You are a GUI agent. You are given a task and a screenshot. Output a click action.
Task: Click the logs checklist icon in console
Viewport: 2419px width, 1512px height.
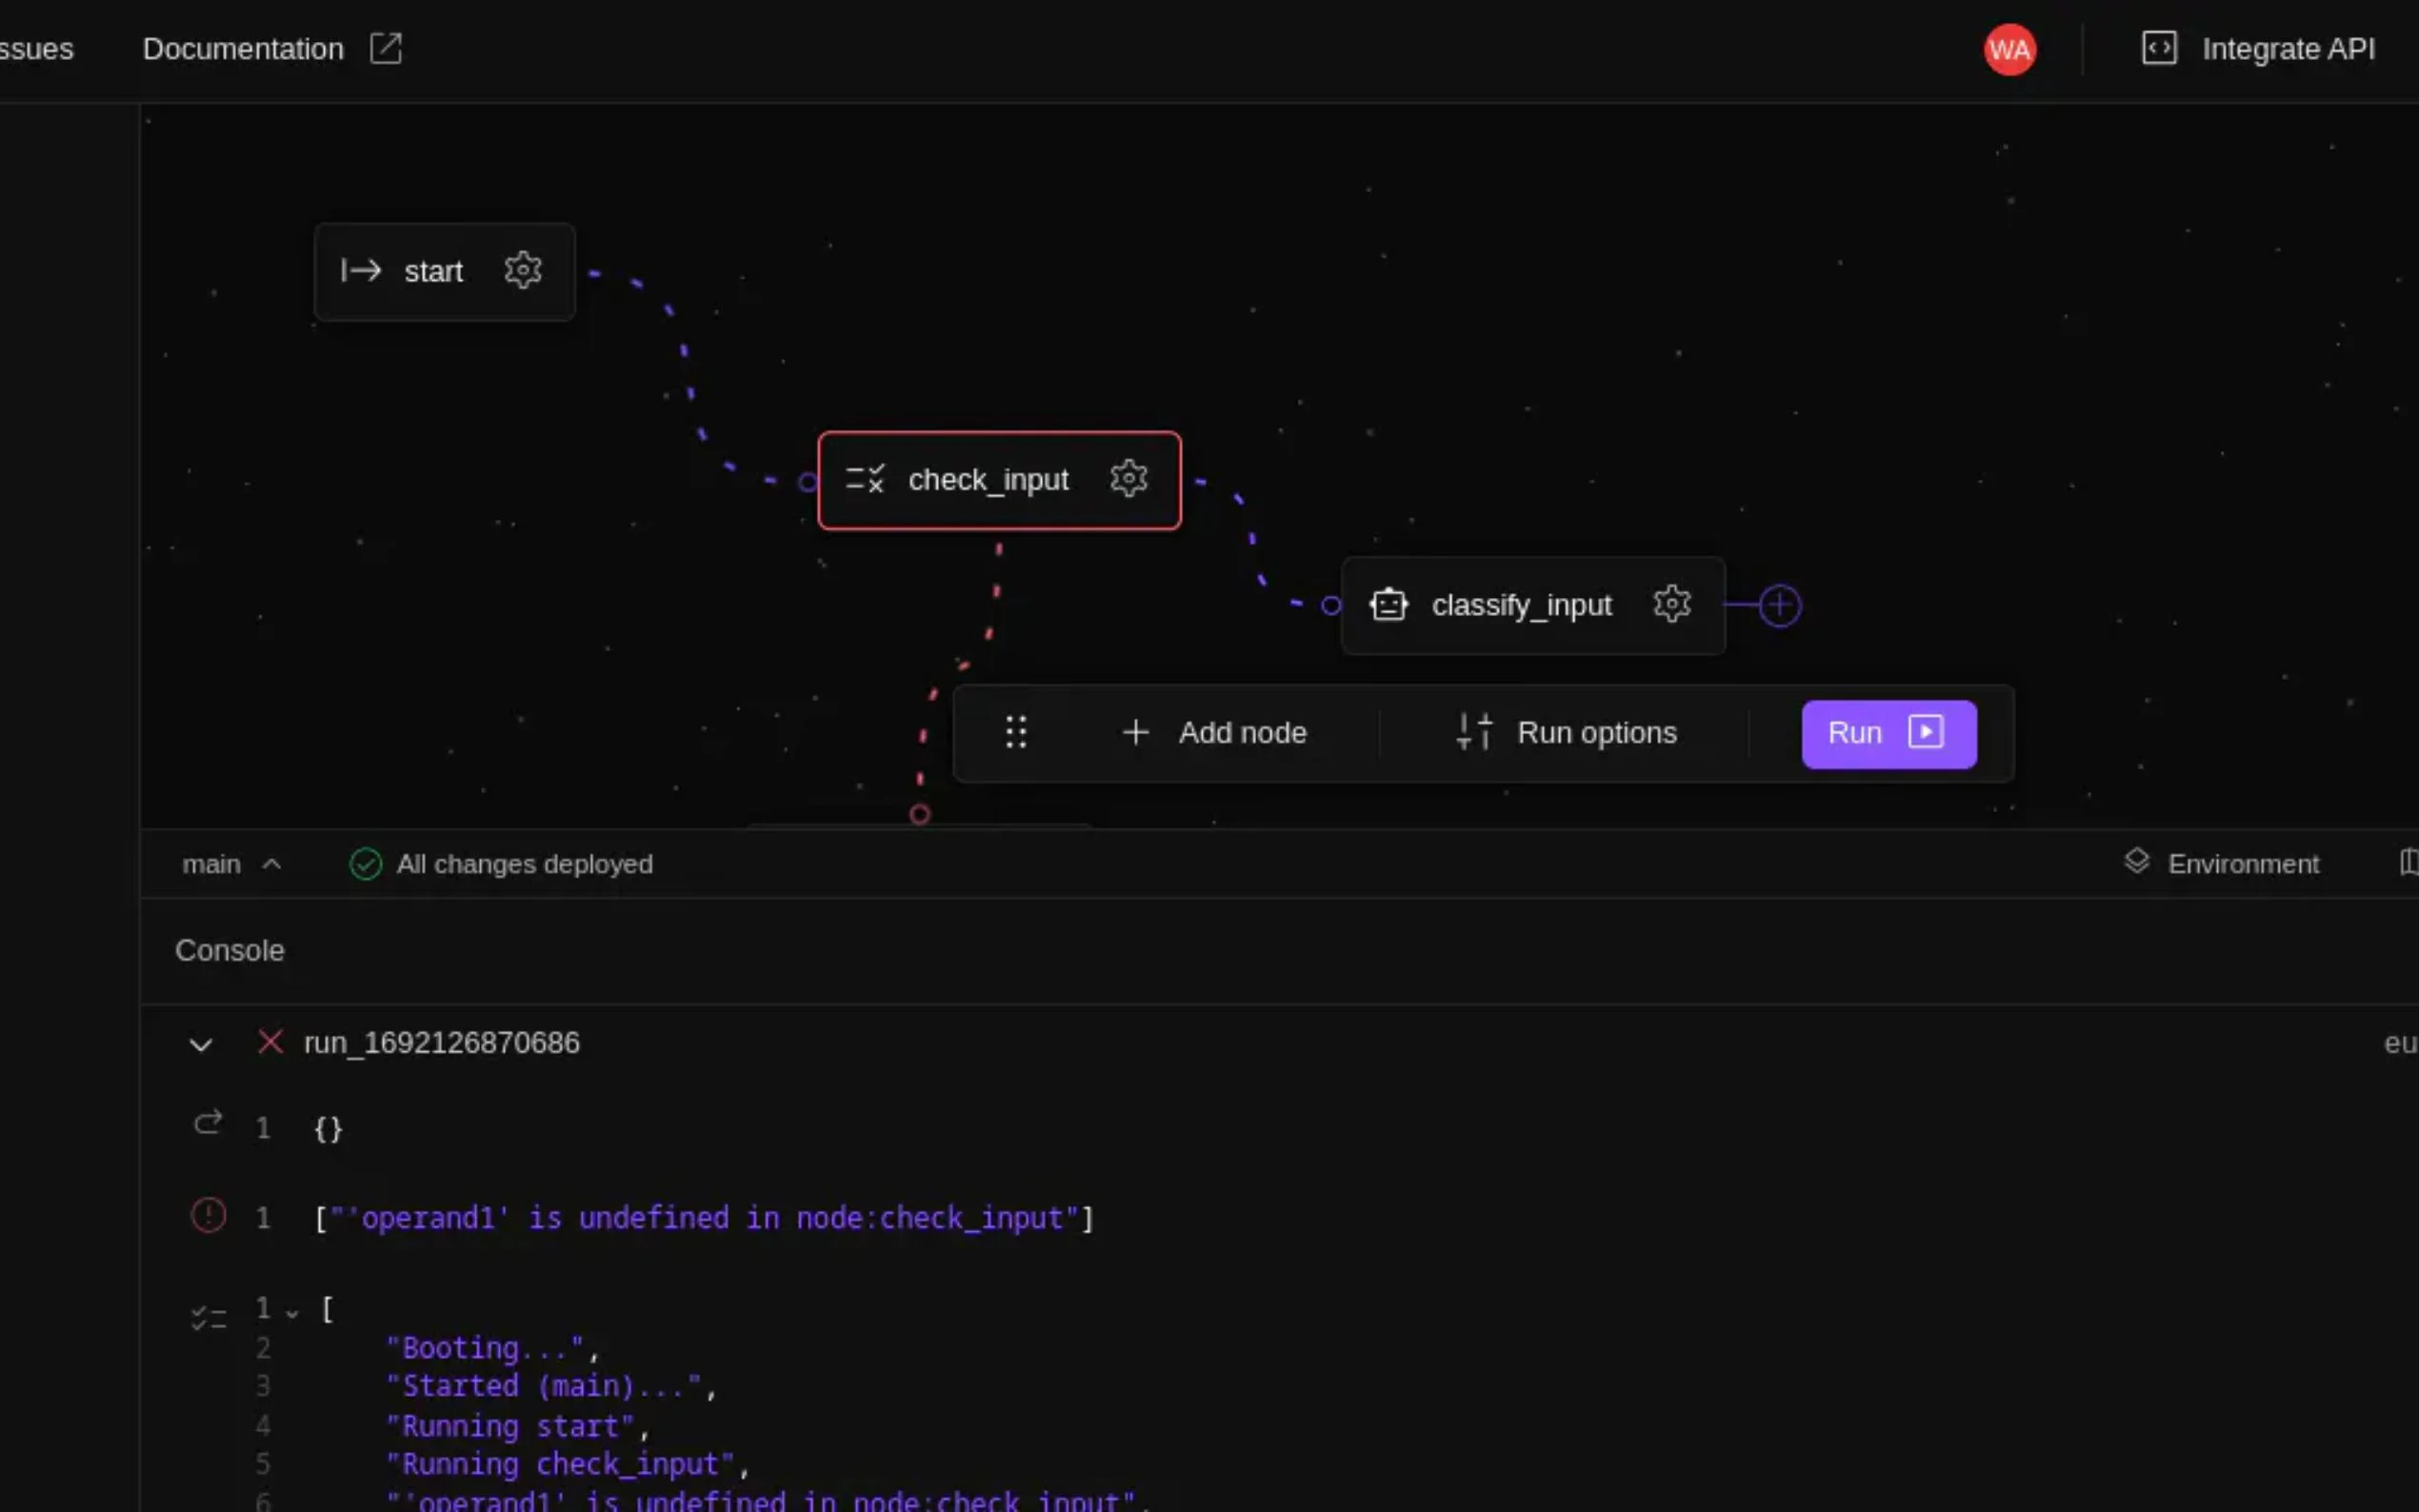[208, 1318]
